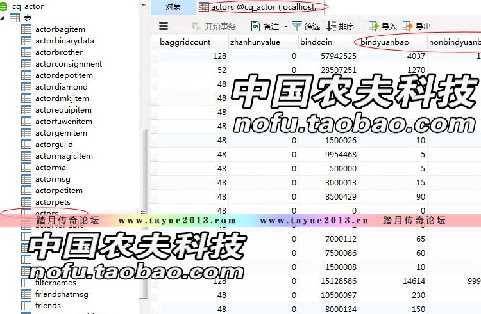
Task: Select table actorpetitem
Action: tap(59, 191)
